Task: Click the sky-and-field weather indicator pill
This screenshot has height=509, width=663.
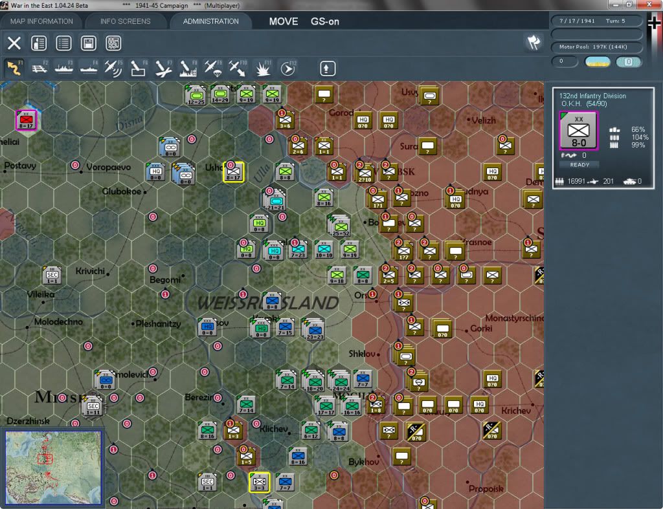Action: (597, 61)
